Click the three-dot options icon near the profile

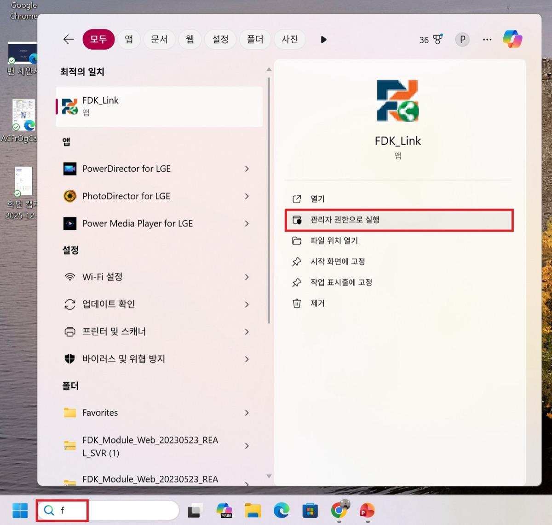pyautogui.click(x=487, y=40)
